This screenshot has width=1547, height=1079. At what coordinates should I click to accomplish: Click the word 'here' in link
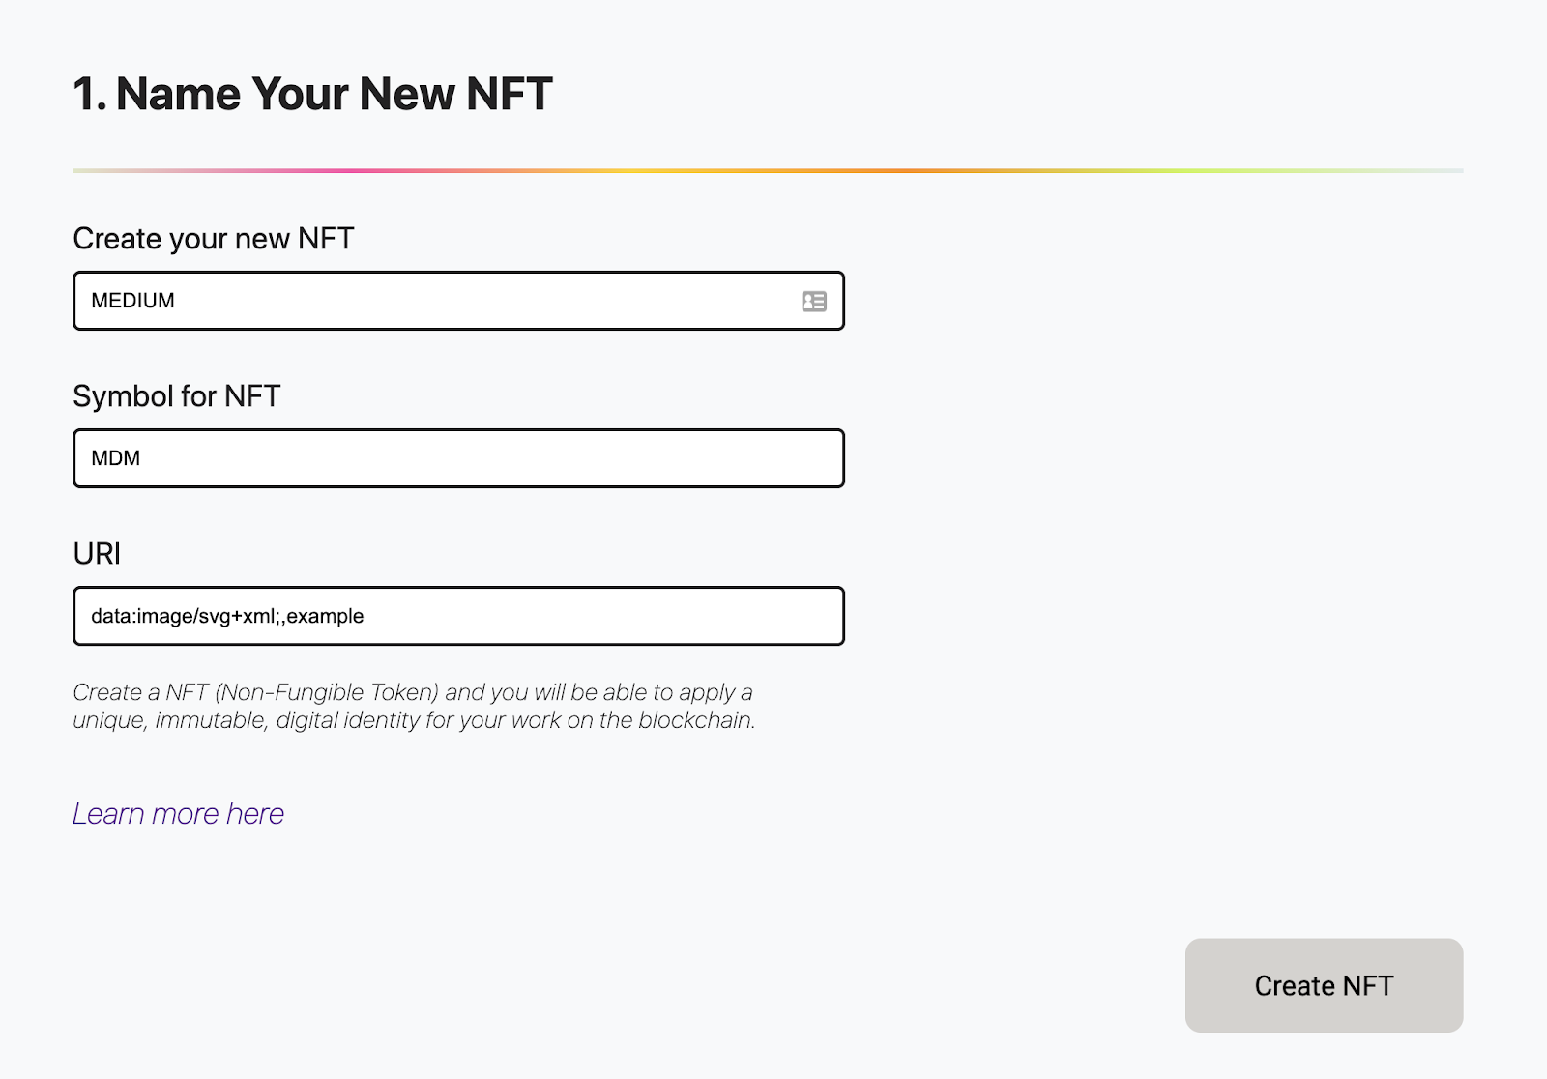(x=255, y=814)
